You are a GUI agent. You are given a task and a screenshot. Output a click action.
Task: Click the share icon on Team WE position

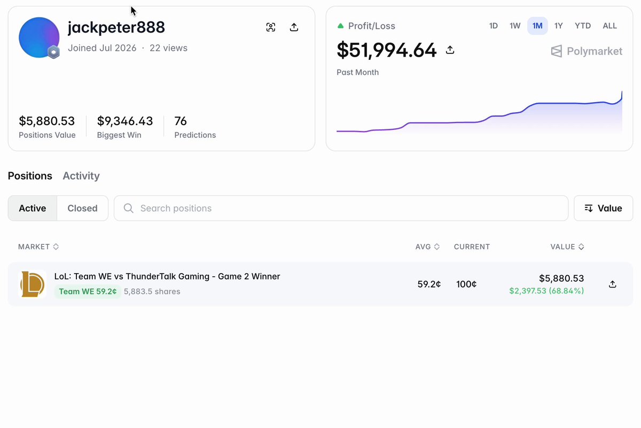point(613,284)
